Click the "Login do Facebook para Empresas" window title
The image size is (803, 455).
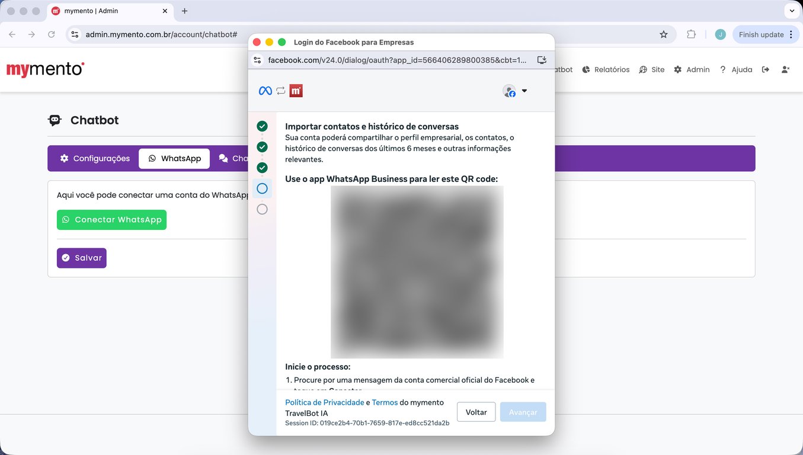click(x=354, y=42)
